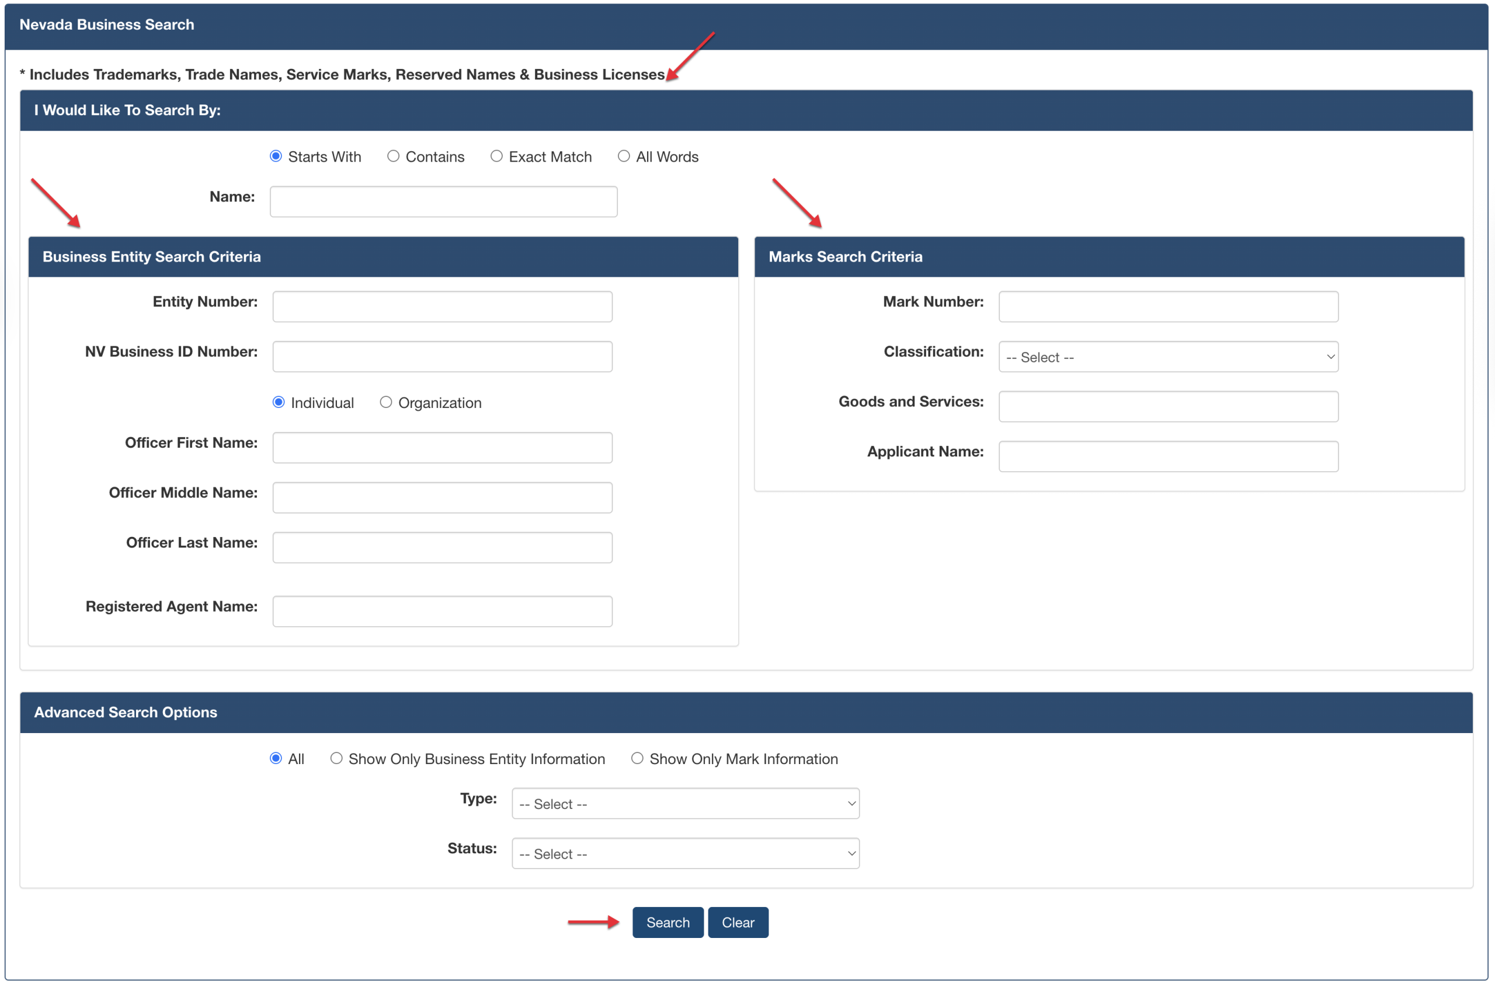This screenshot has height=987, width=1495.
Task: Select the All Words radio option
Action: click(624, 156)
